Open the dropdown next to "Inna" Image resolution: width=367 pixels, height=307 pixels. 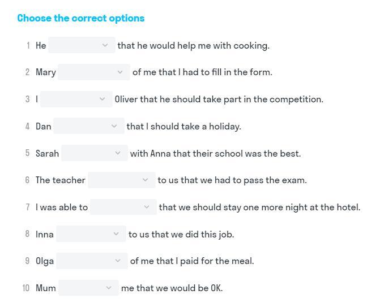pyautogui.click(x=91, y=234)
